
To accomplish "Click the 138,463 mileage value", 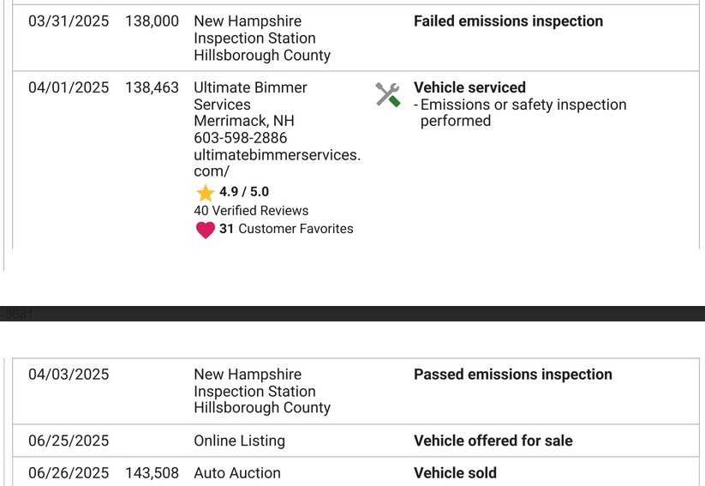I will (152, 87).
